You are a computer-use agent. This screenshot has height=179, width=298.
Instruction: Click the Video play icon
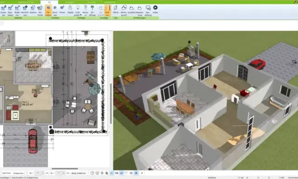tap(155, 7)
